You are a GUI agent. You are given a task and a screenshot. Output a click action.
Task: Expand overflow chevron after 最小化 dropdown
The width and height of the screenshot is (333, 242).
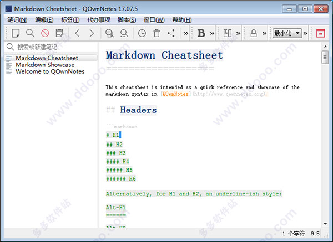pyautogui.click(x=305, y=33)
